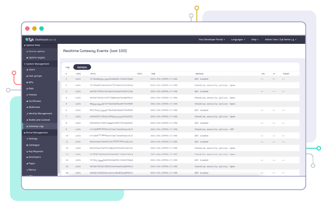Viewport: 327px width, 207px height.
Task: Click the PATH column header
Action: coord(140,74)
